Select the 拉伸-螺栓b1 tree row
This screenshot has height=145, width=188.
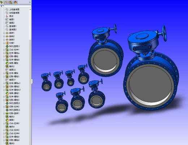tap(13, 90)
